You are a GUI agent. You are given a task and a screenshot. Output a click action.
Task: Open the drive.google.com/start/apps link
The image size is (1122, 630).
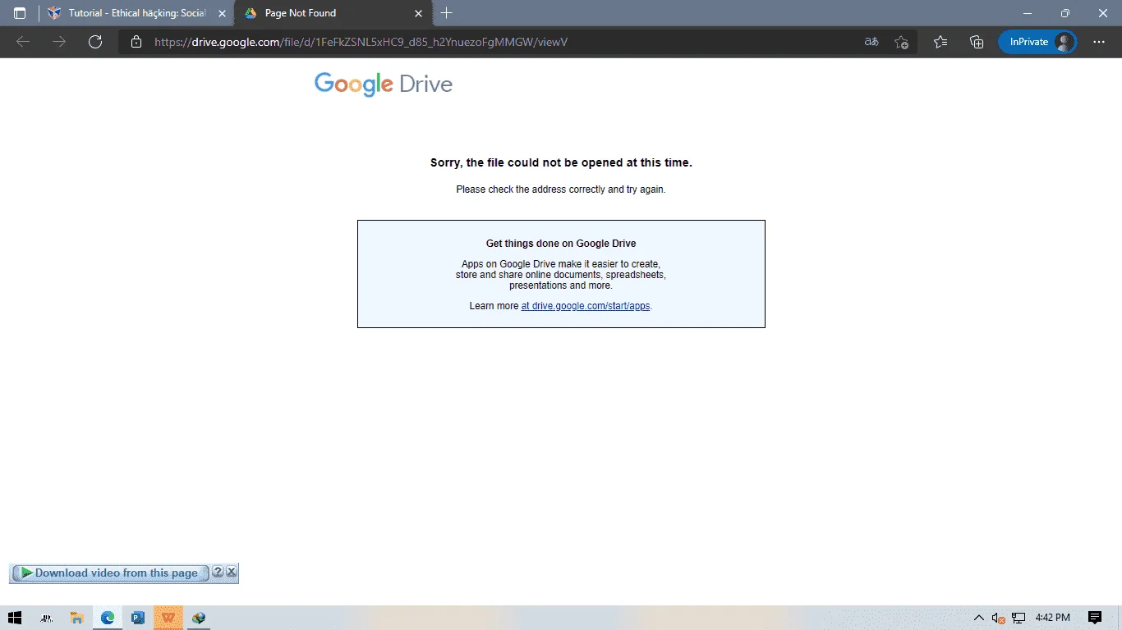pos(586,306)
